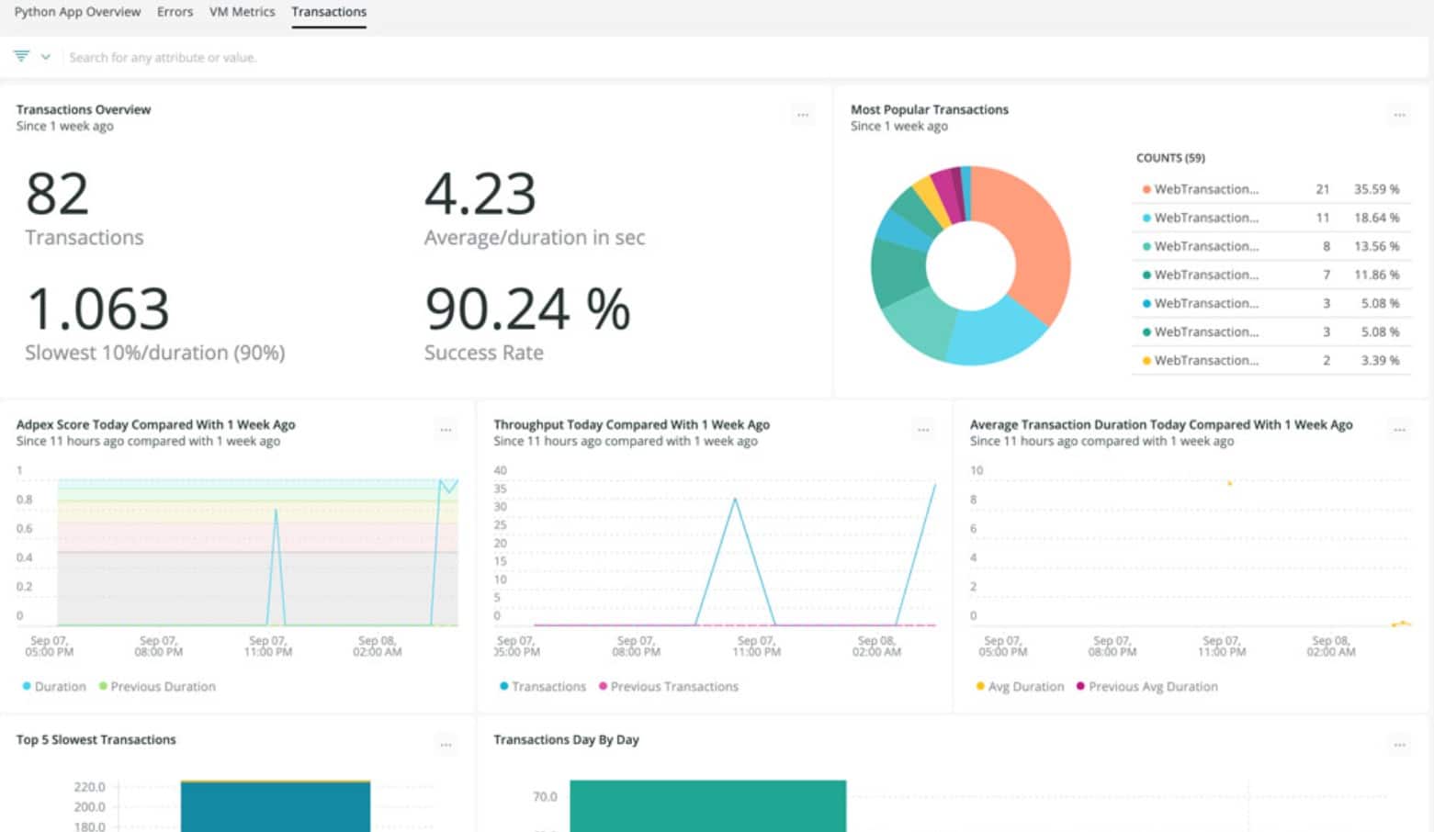
Task: Click Most Popular Transactions title
Action: [x=929, y=109]
